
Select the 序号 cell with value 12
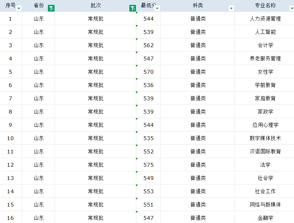11,165
